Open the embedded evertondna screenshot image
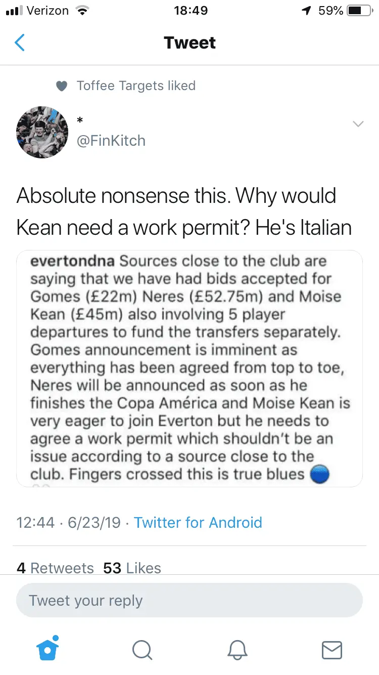Viewport: 379px width, 675px height. 189,369
